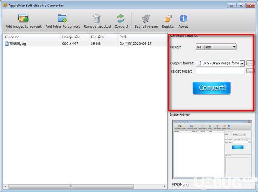258x192 pixels.
Task: Select the 600 x 447 image size cell
Action: coord(70,43)
